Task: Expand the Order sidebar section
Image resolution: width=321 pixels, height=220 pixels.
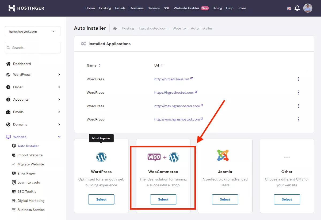Action: pos(59,87)
